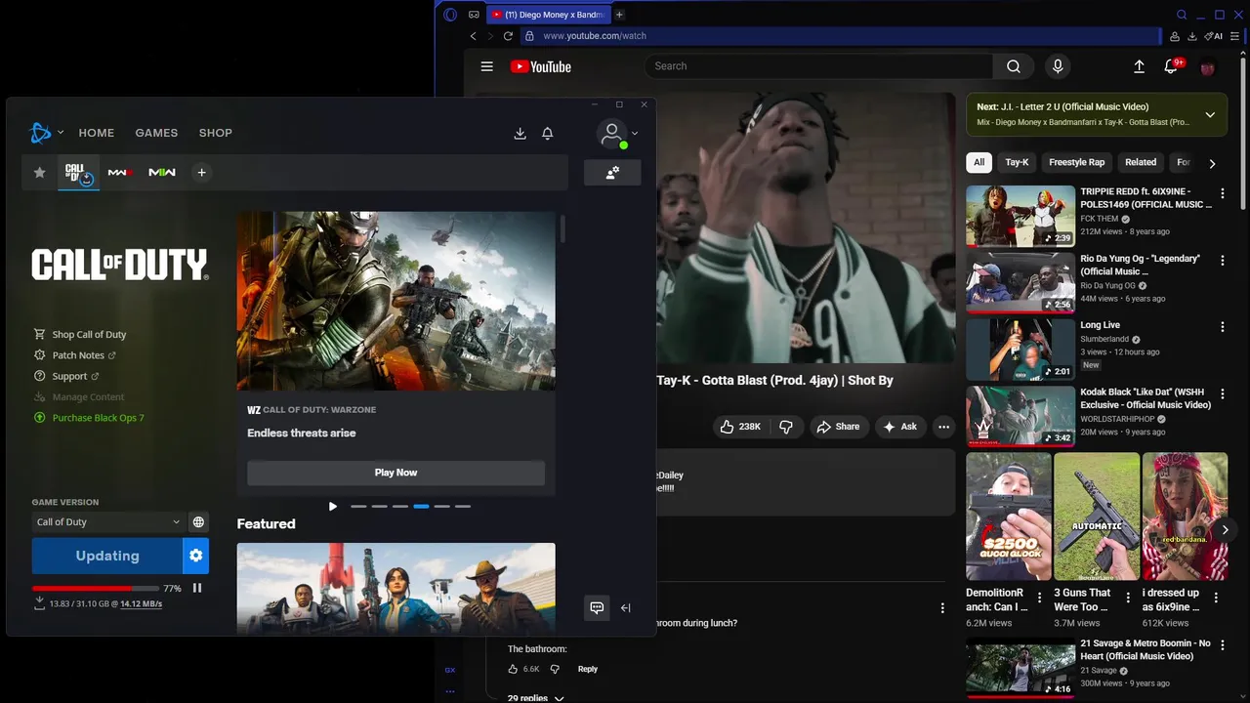The image size is (1250, 703).
Task: Open a new Opera tab
Action: [x=619, y=15]
